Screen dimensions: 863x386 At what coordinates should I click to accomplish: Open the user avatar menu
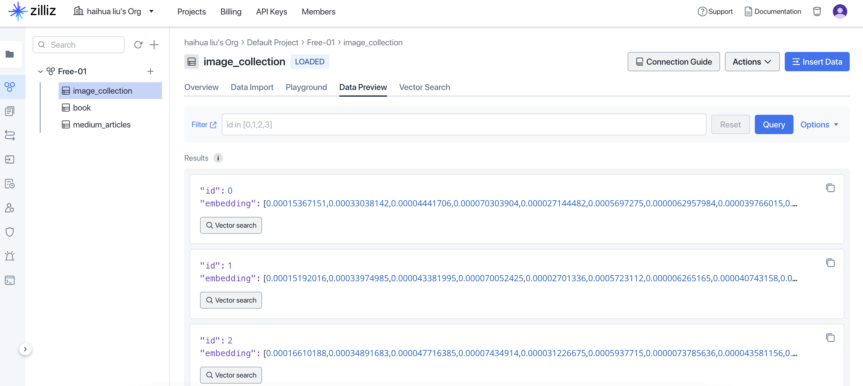[839, 12]
